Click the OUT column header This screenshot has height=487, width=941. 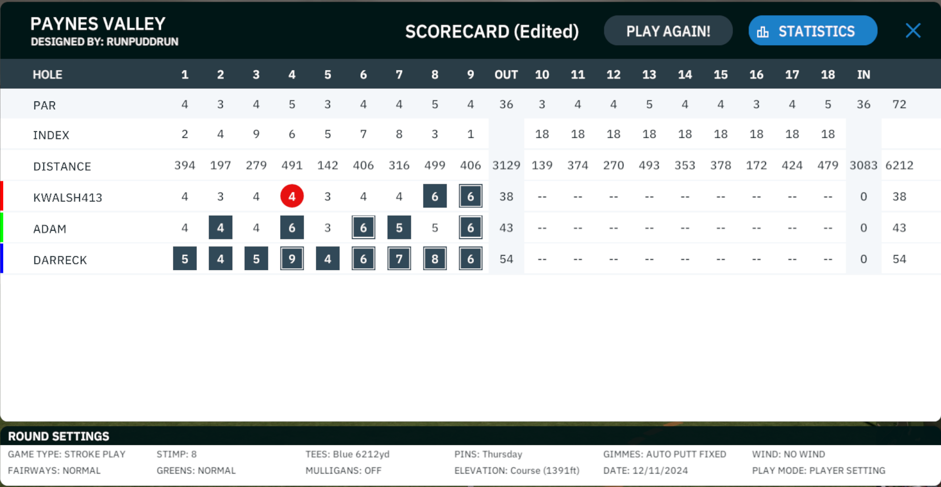[506, 75]
